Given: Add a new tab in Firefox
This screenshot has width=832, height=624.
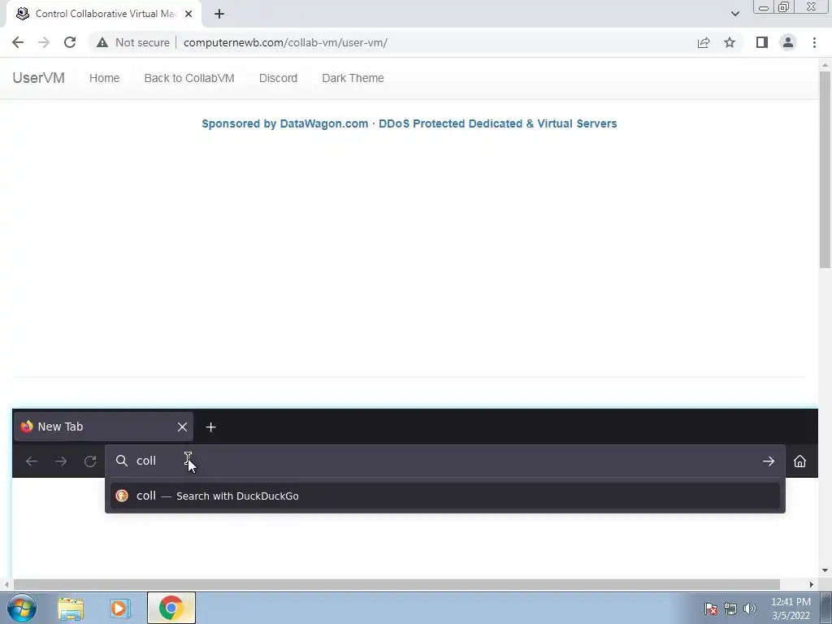Looking at the screenshot, I should click(210, 427).
